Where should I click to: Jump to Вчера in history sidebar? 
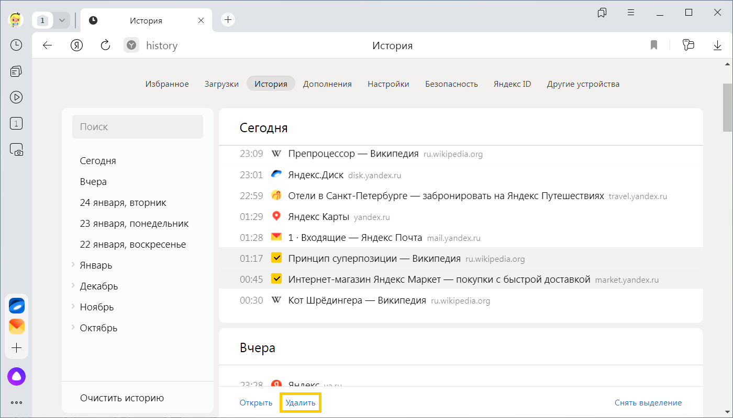pos(93,181)
